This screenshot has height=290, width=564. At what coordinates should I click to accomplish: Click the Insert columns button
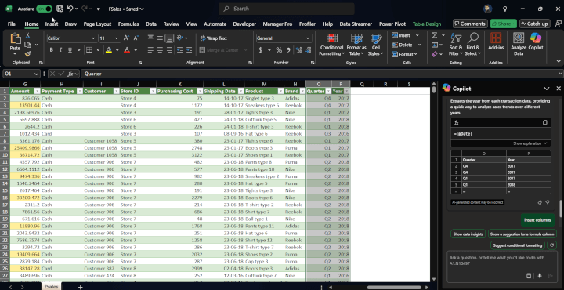[x=537, y=219]
